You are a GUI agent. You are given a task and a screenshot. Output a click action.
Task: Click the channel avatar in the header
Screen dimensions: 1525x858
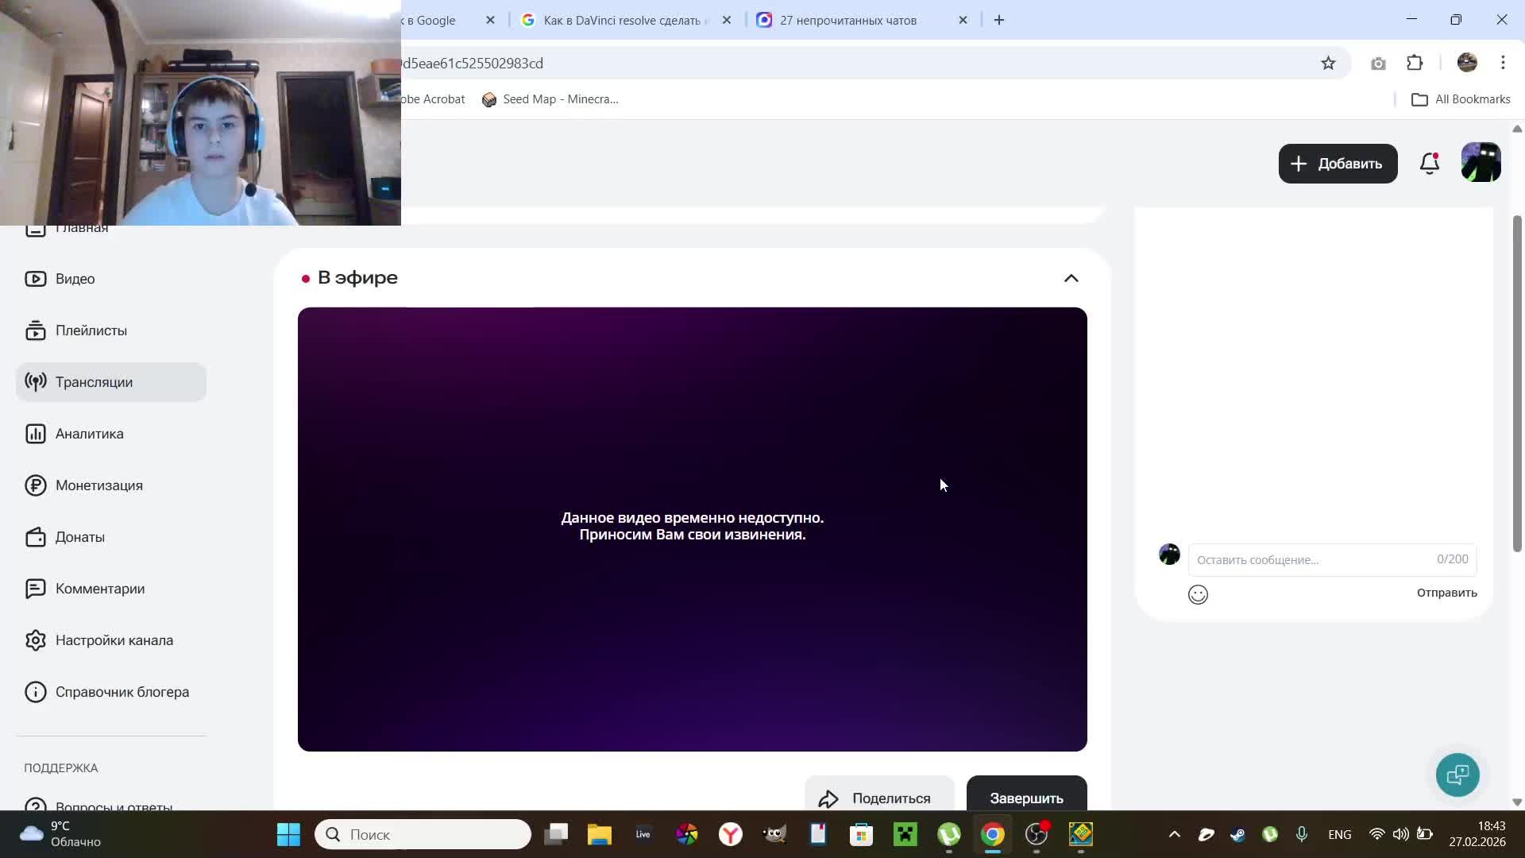pyautogui.click(x=1481, y=163)
